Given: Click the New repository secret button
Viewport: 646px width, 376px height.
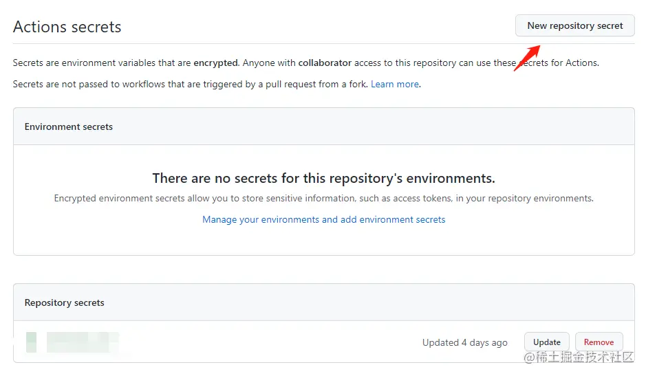Looking at the screenshot, I should click(x=574, y=26).
